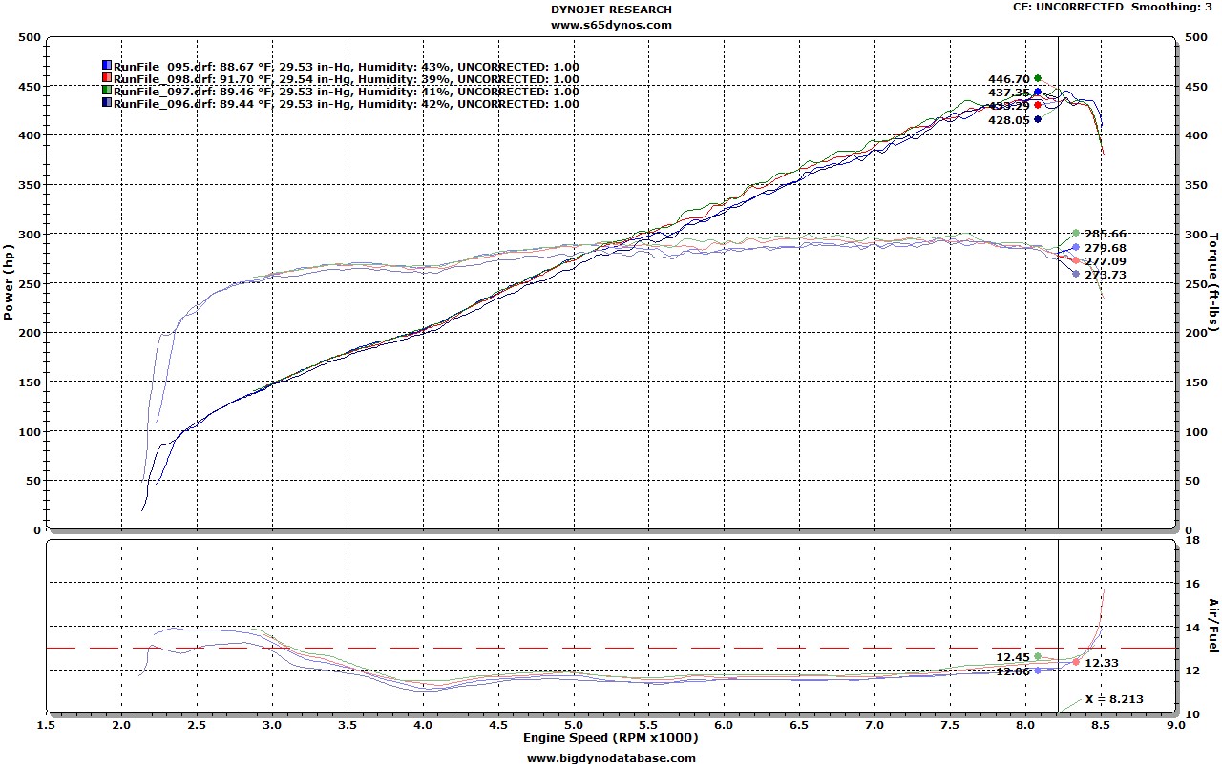Select the blue 279.68 torque marker
Viewport: 1222px width, 764px height.
point(1076,248)
